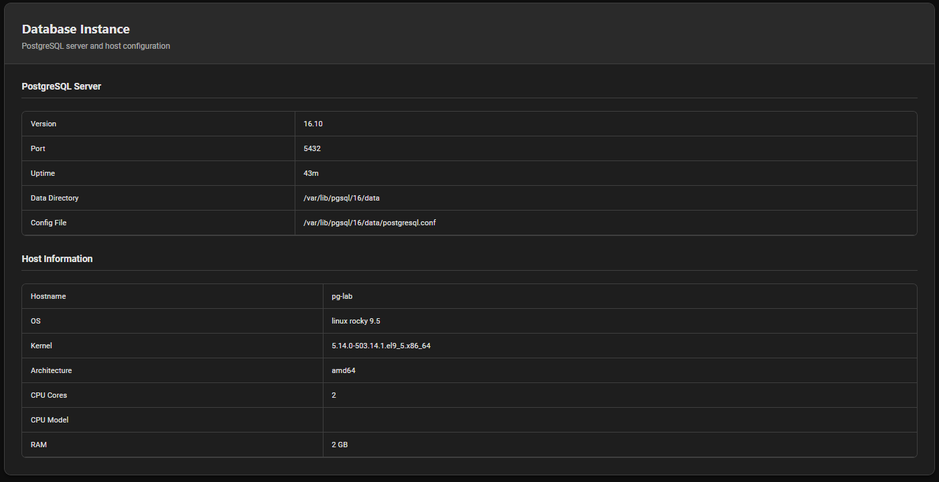939x482 pixels.
Task: Click the Kernel label cell
Action: 173,346
